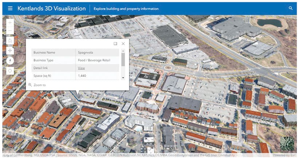Zoom in with the plus button
This screenshot has width=300, height=160.
(x=10, y=23)
